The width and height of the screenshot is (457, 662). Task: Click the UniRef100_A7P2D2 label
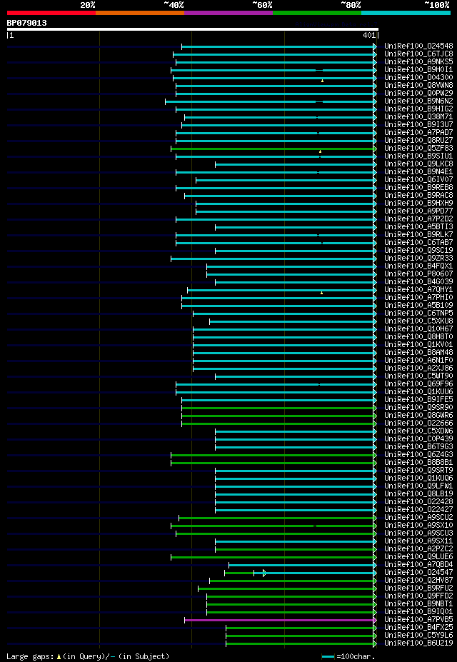tap(418, 219)
